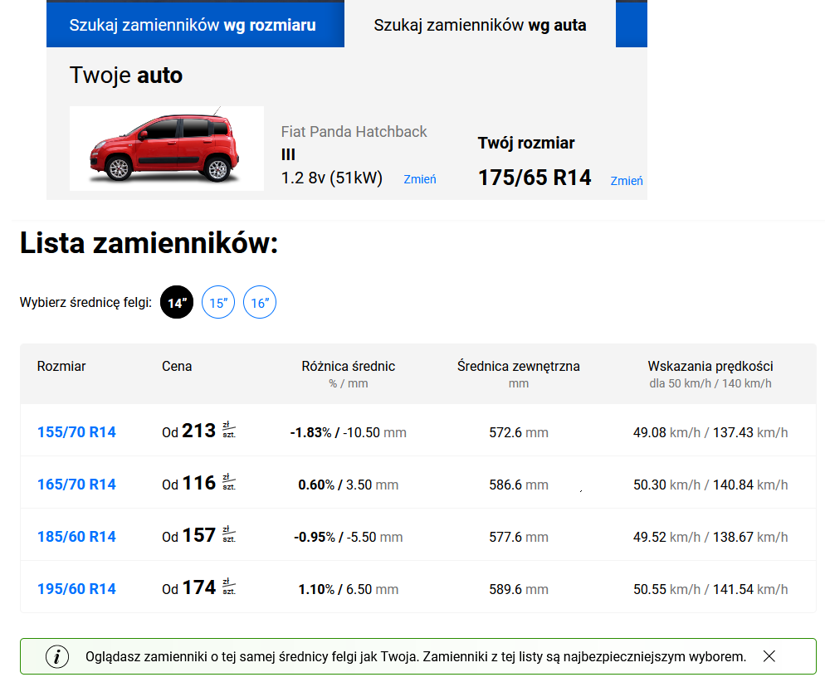The height and width of the screenshot is (682, 825).
Task: Select the 16" rim diameter option
Action: [260, 303]
